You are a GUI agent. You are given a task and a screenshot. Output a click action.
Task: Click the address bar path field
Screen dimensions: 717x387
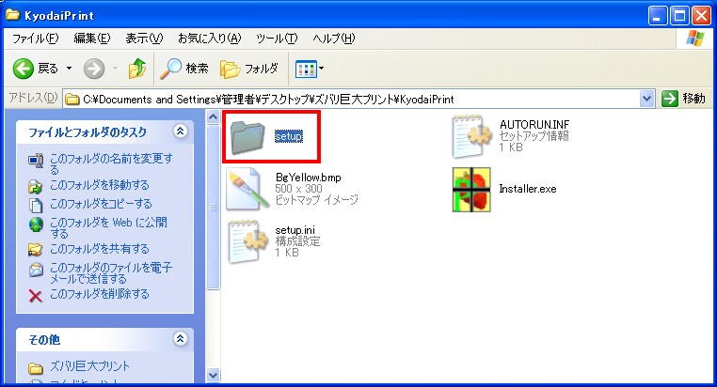[351, 99]
